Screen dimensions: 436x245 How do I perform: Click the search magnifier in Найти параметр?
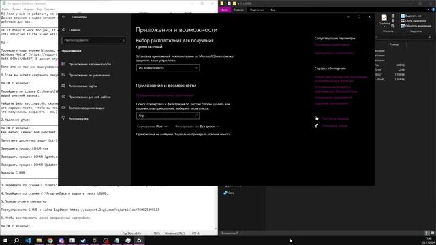124,40
